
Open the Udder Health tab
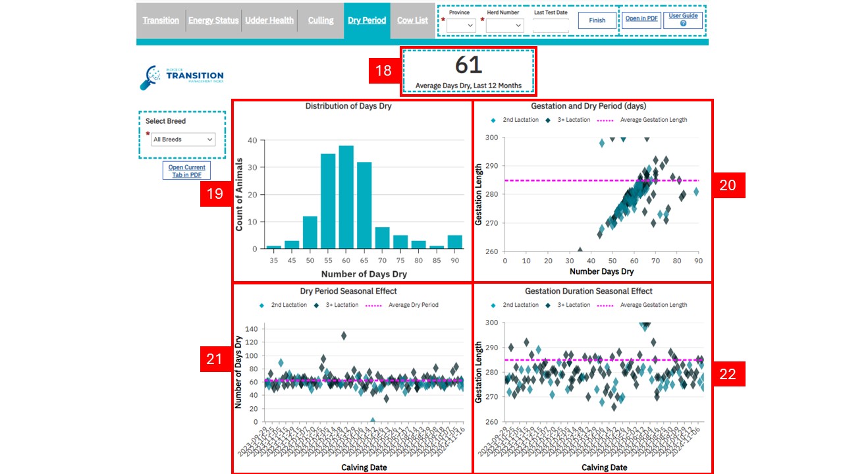coord(269,20)
